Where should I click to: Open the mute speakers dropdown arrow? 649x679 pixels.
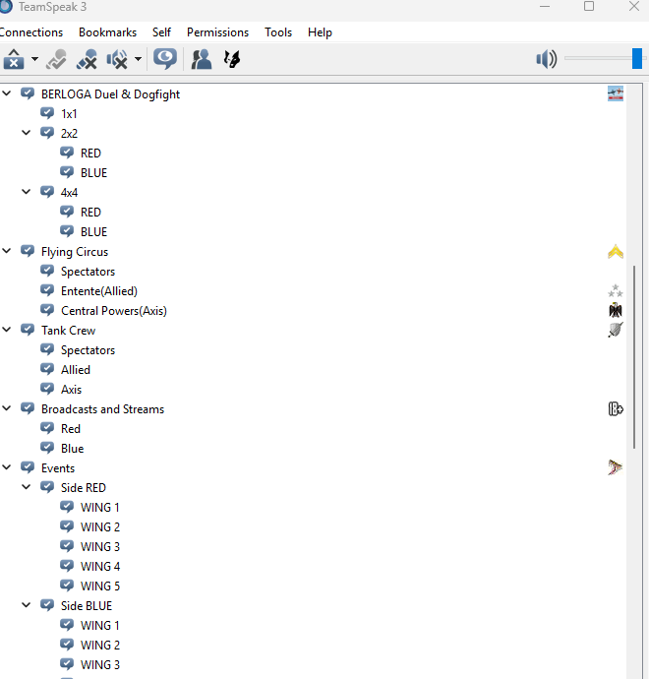click(138, 59)
